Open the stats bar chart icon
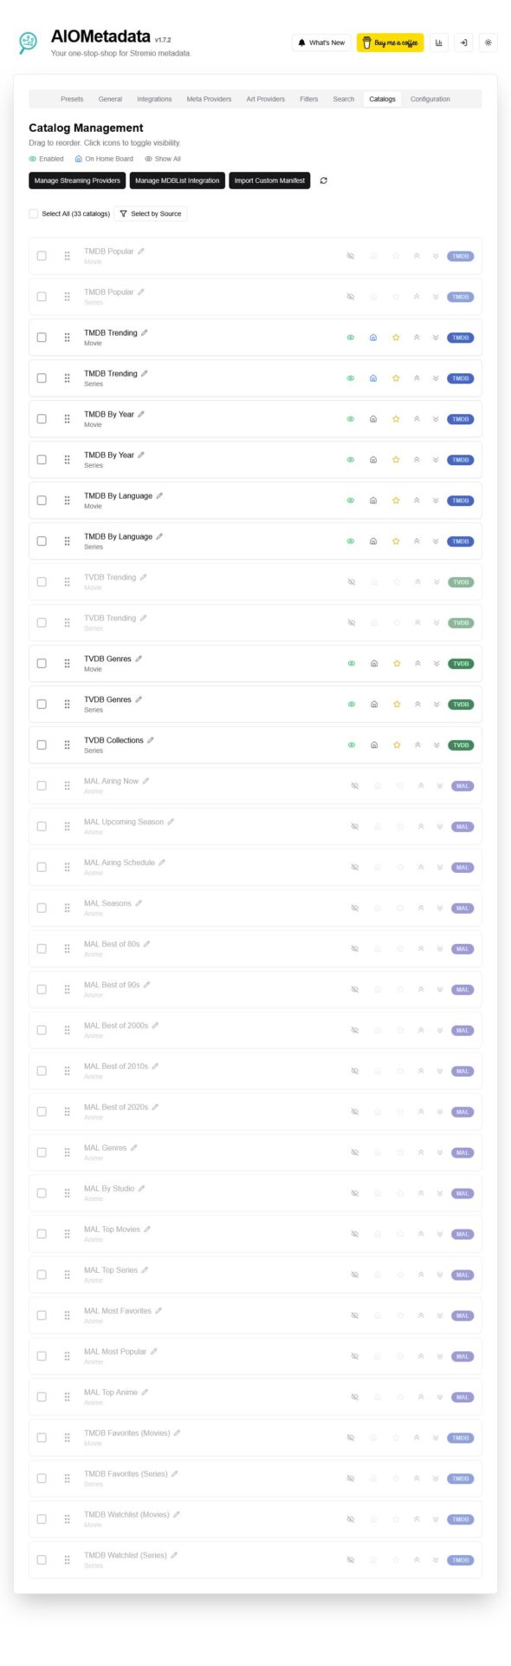This screenshot has width=511, height=1666. 438,42
